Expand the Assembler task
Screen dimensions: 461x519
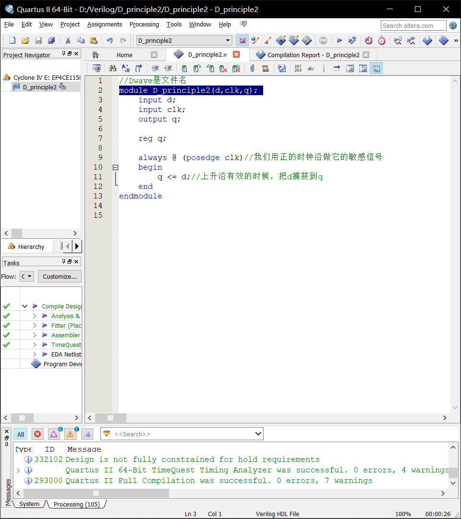pyautogui.click(x=35, y=335)
